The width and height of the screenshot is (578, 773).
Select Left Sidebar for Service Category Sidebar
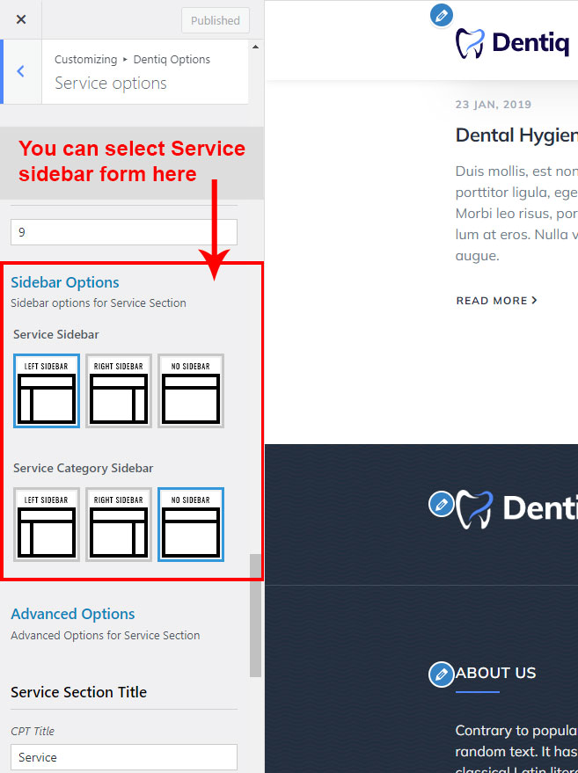click(47, 524)
